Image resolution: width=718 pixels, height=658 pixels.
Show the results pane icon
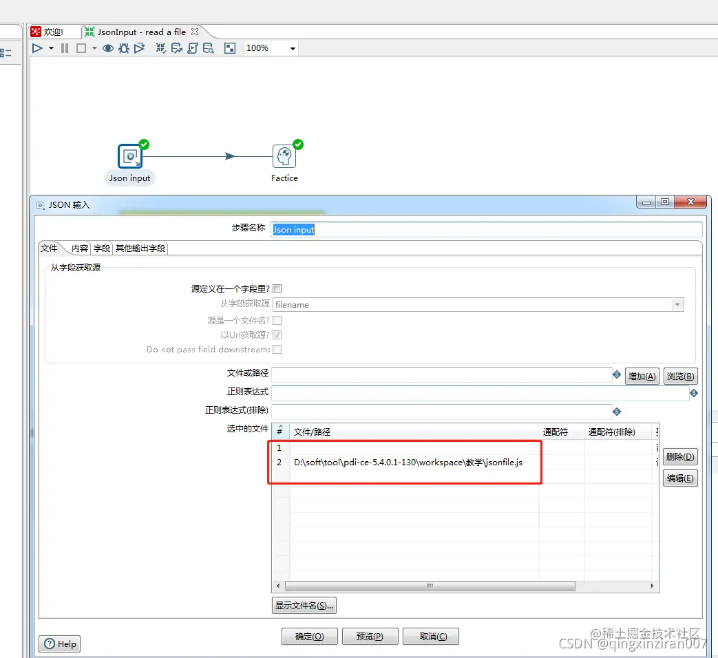point(230,48)
